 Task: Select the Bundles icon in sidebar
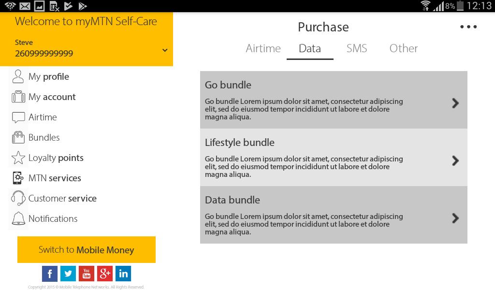(x=18, y=137)
